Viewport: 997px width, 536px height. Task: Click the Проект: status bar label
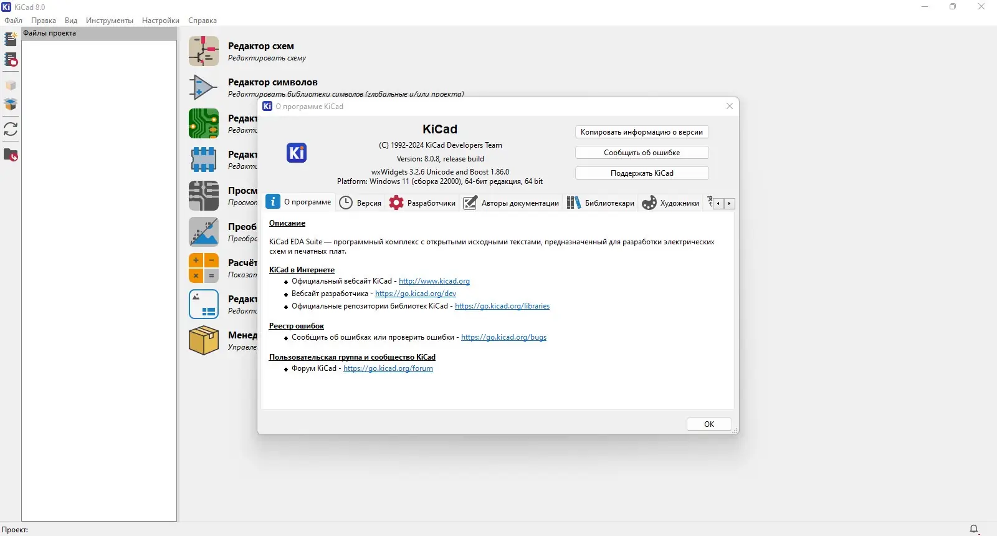[x=15, y=530]
